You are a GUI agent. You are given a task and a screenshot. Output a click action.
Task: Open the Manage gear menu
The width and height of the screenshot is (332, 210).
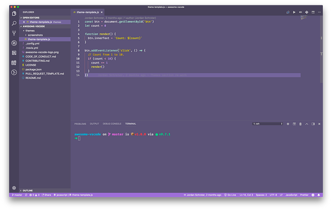(x=14, y=188)
